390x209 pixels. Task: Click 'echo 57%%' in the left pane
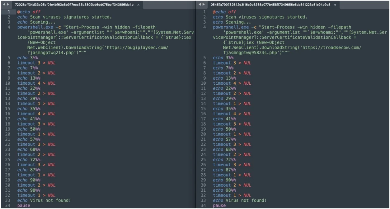click(x=28, y=139)
